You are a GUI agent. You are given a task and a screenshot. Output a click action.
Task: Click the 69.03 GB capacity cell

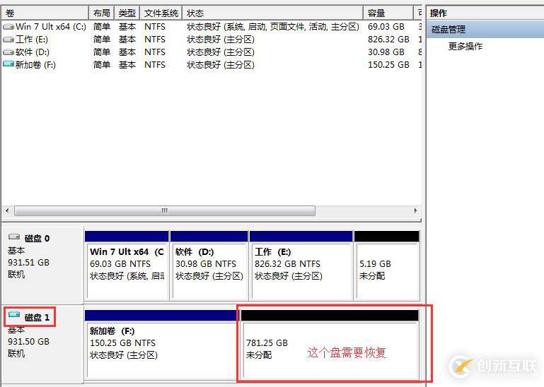point(386,27)
